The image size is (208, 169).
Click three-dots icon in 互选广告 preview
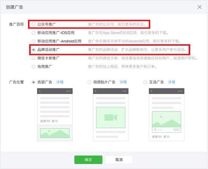point(180,91)
